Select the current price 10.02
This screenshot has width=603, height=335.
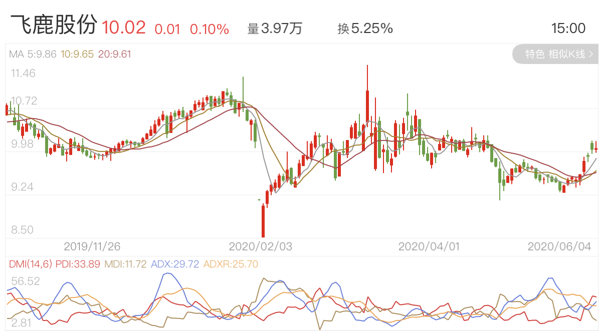pos(124,28)
